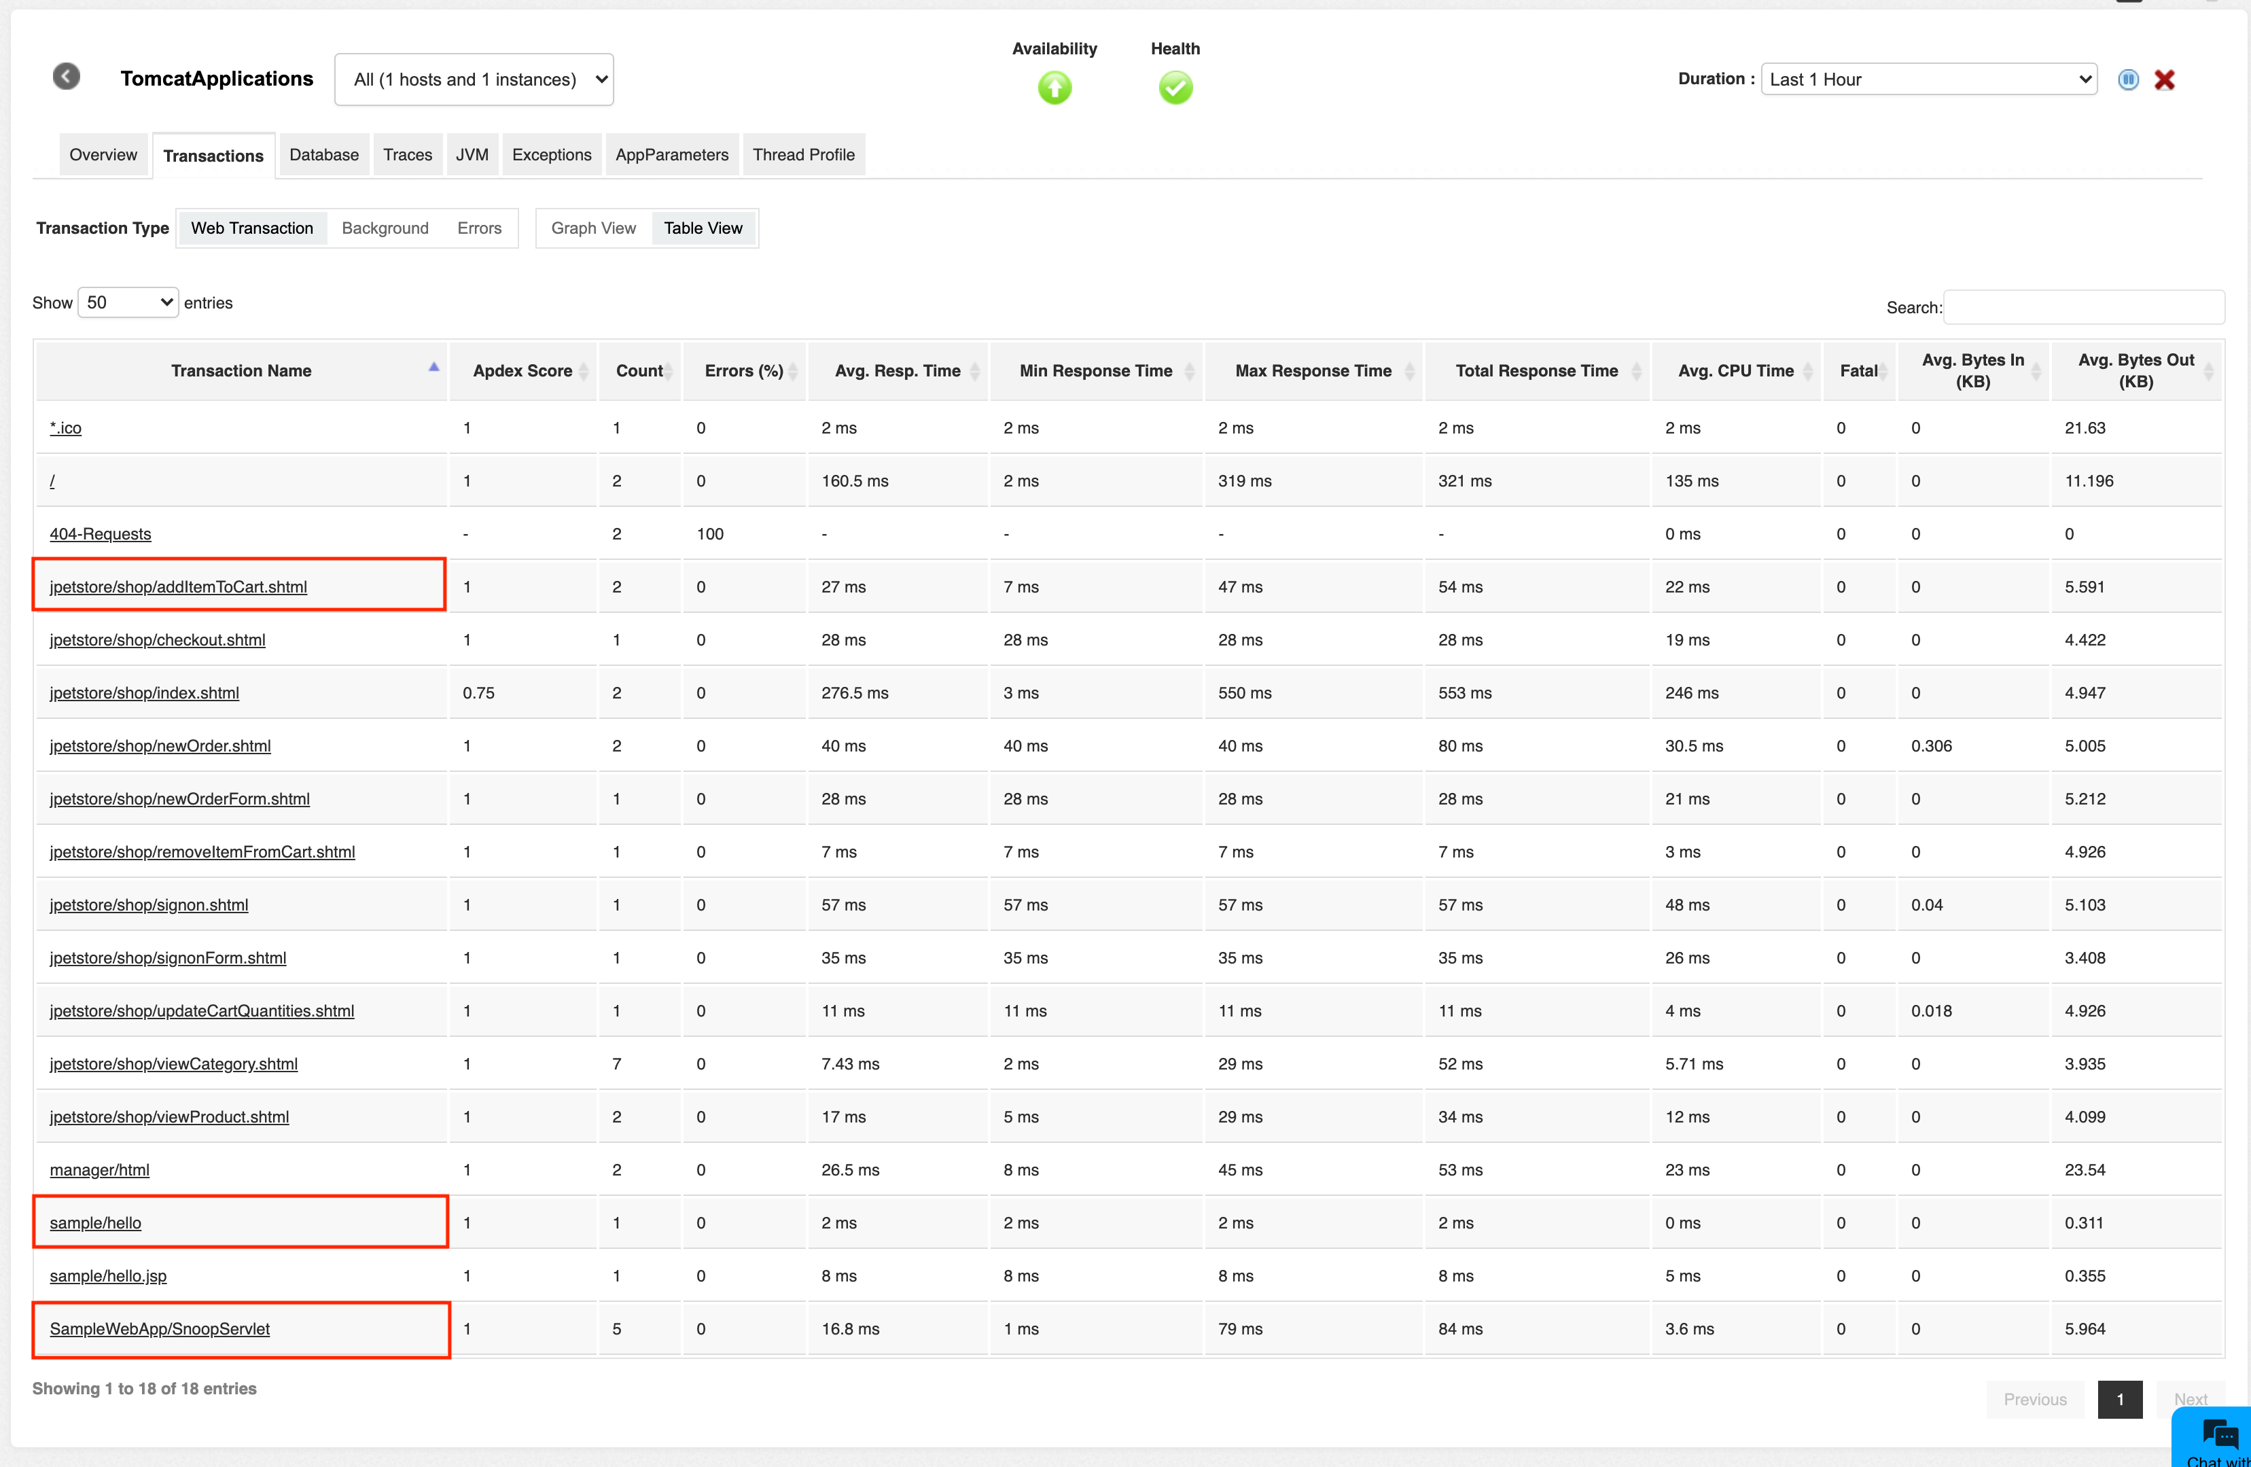Click the red X icon near Duration
The height and width of the screenshot is (1467, 2251).
coord(2164,79)
